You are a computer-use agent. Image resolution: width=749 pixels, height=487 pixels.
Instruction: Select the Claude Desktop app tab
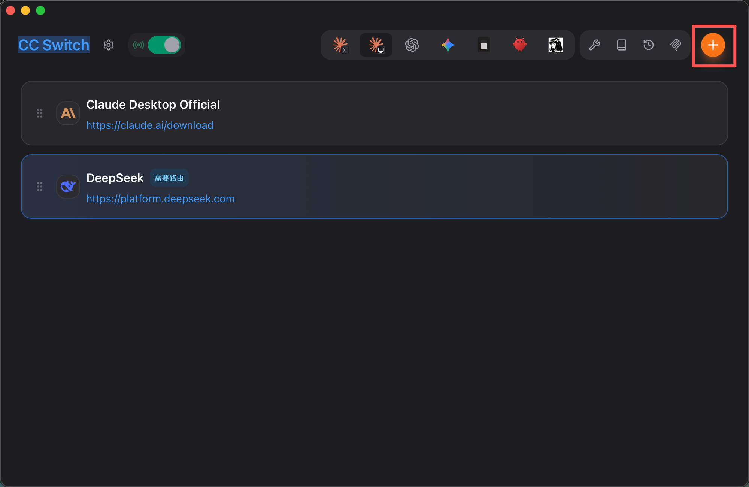coord(376,45)
